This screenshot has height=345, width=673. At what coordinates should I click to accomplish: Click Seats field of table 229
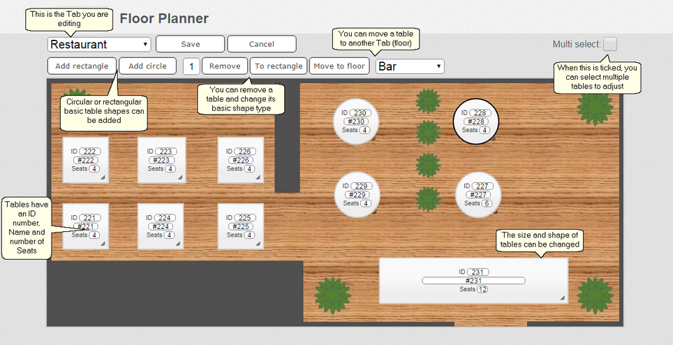[x=366, y=203]
